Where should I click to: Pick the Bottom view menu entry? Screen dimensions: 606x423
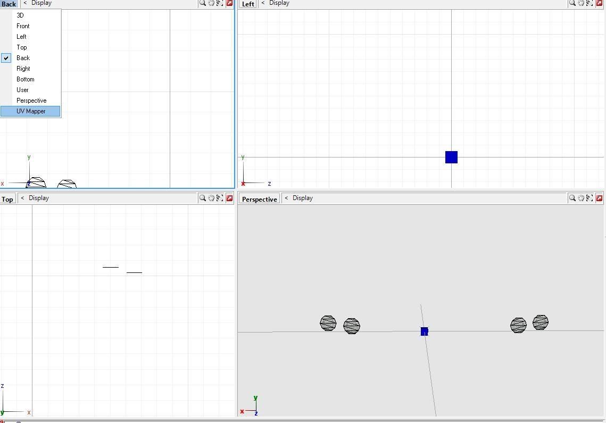click(26, 79)
